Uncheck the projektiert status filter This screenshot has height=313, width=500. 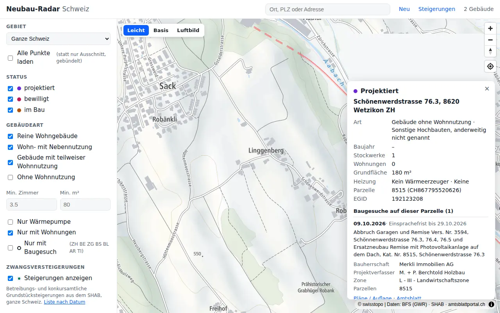tap(11, 88)
